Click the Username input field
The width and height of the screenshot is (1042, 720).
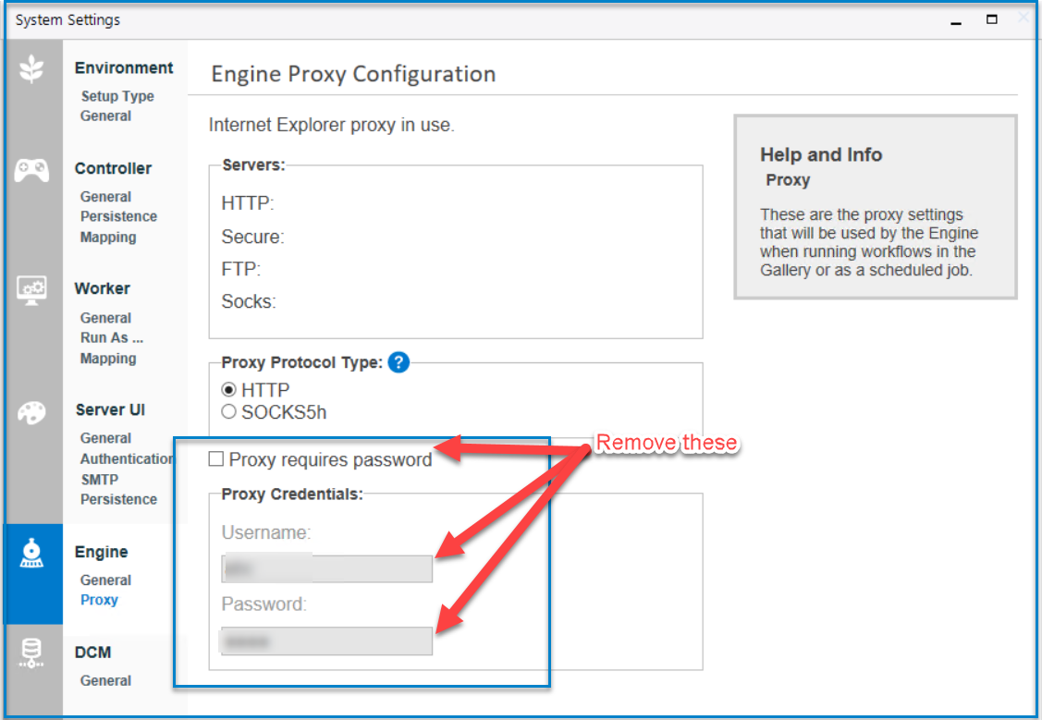coord(326,568)
